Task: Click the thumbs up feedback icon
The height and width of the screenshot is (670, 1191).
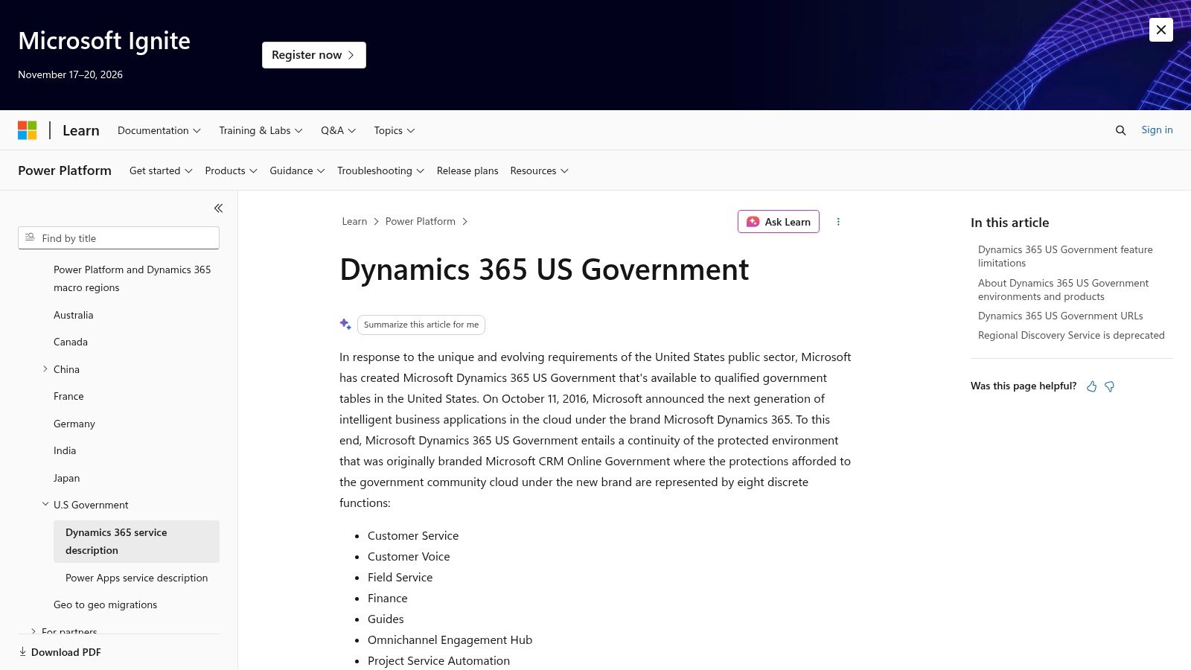Action: pyautogui.click(x=1091, y=386)
